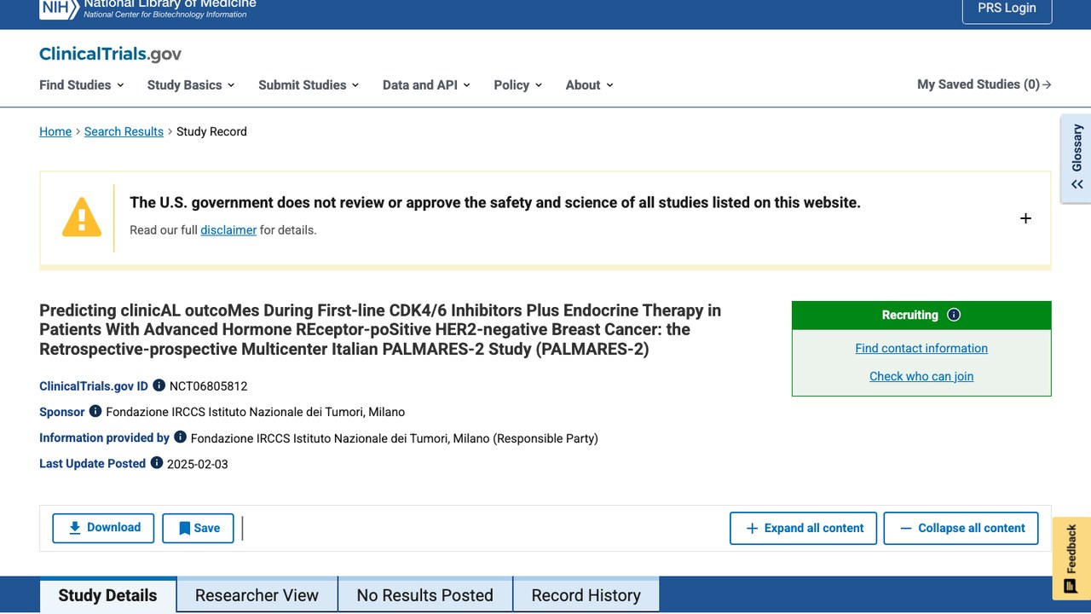Viewport: 1091px width, 614px height.
Task: Open the About dropdown menu
Action: click(590, 84)
